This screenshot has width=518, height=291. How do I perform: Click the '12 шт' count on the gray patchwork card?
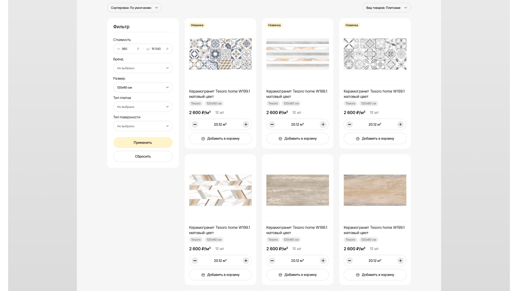click(x=374, y=112)
